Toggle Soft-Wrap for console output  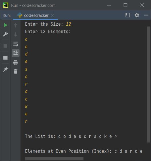(16, 44)
